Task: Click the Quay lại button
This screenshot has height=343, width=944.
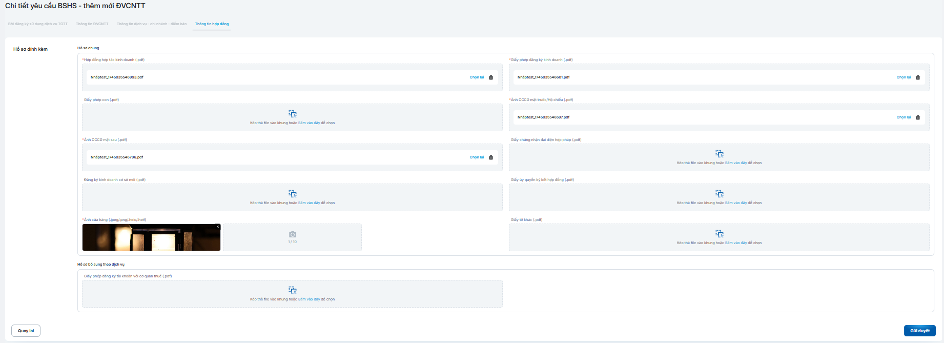Action: click(26, 331)
